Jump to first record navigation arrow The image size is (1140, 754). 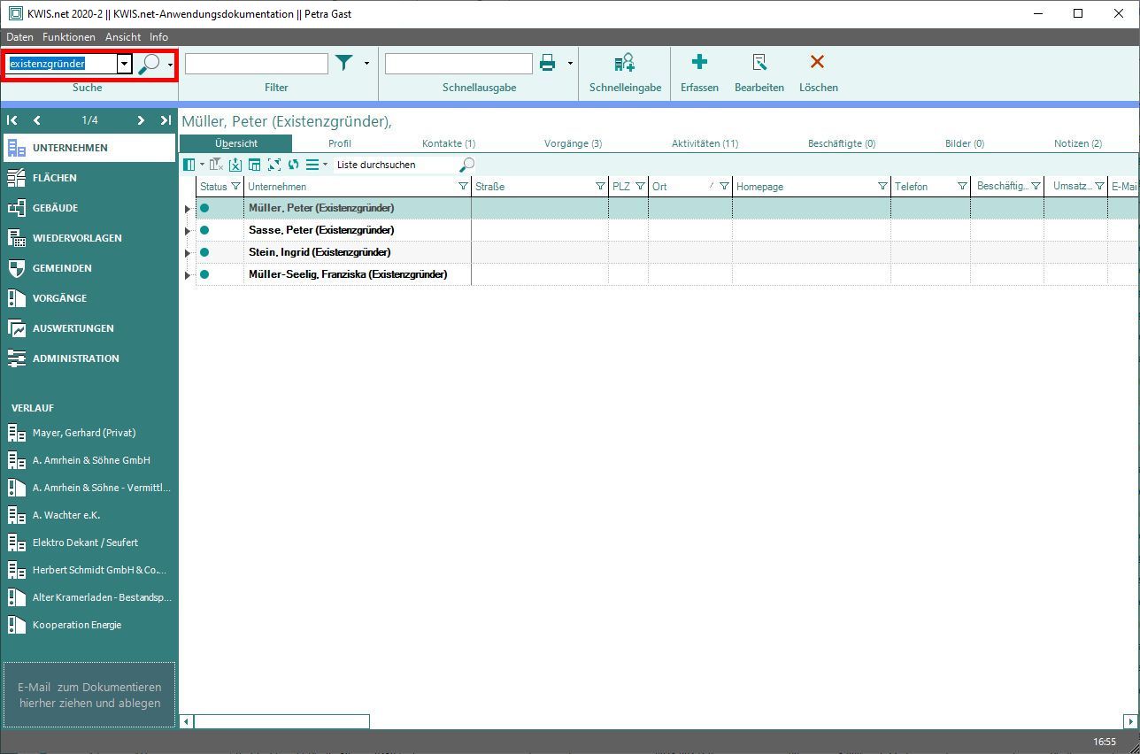12,120
